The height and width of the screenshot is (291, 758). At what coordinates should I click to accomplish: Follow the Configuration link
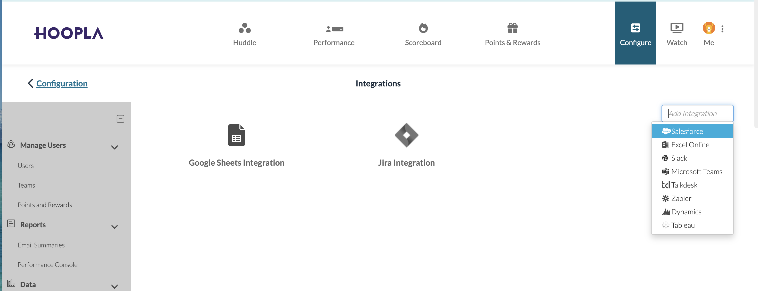[62, 84]
